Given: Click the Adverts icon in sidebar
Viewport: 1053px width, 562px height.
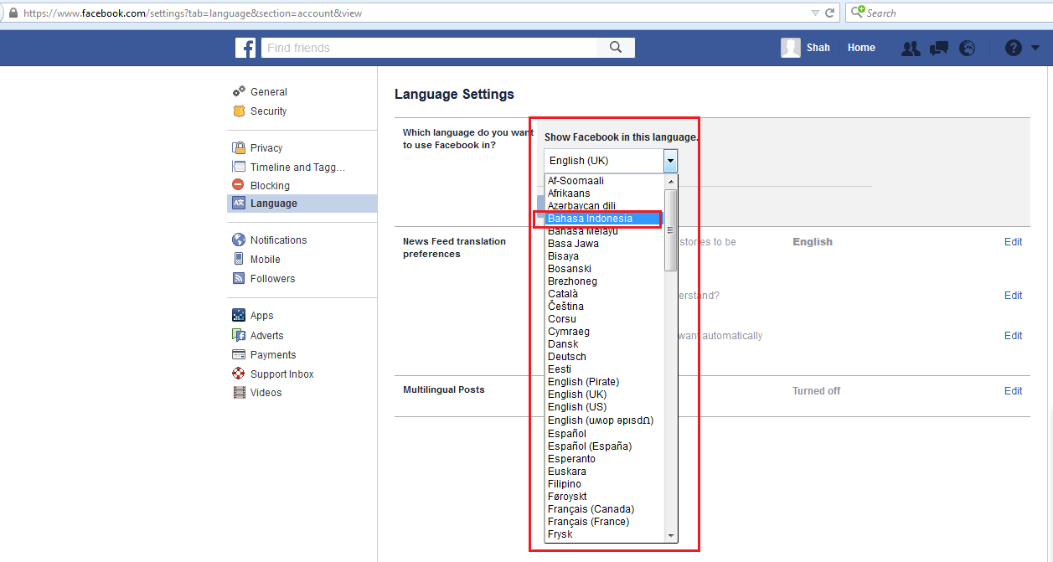Looking at the screenshot, I should pos(239,335).
